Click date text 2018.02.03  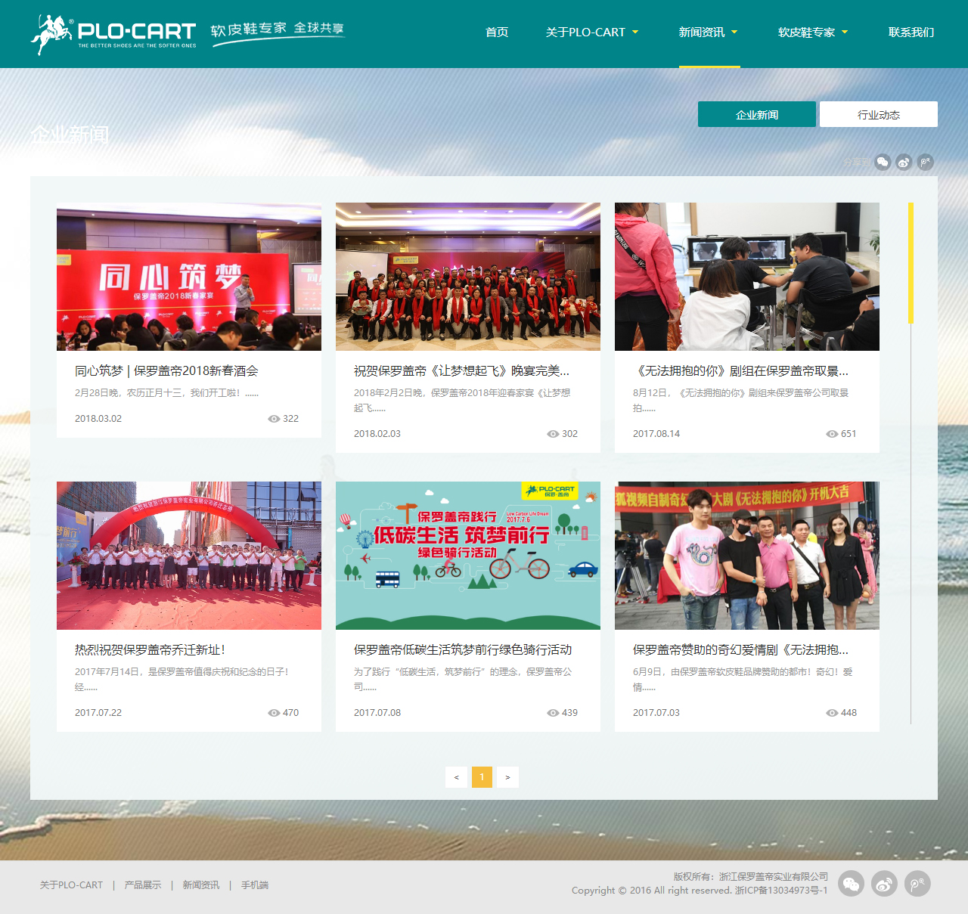tap(377, 434)
